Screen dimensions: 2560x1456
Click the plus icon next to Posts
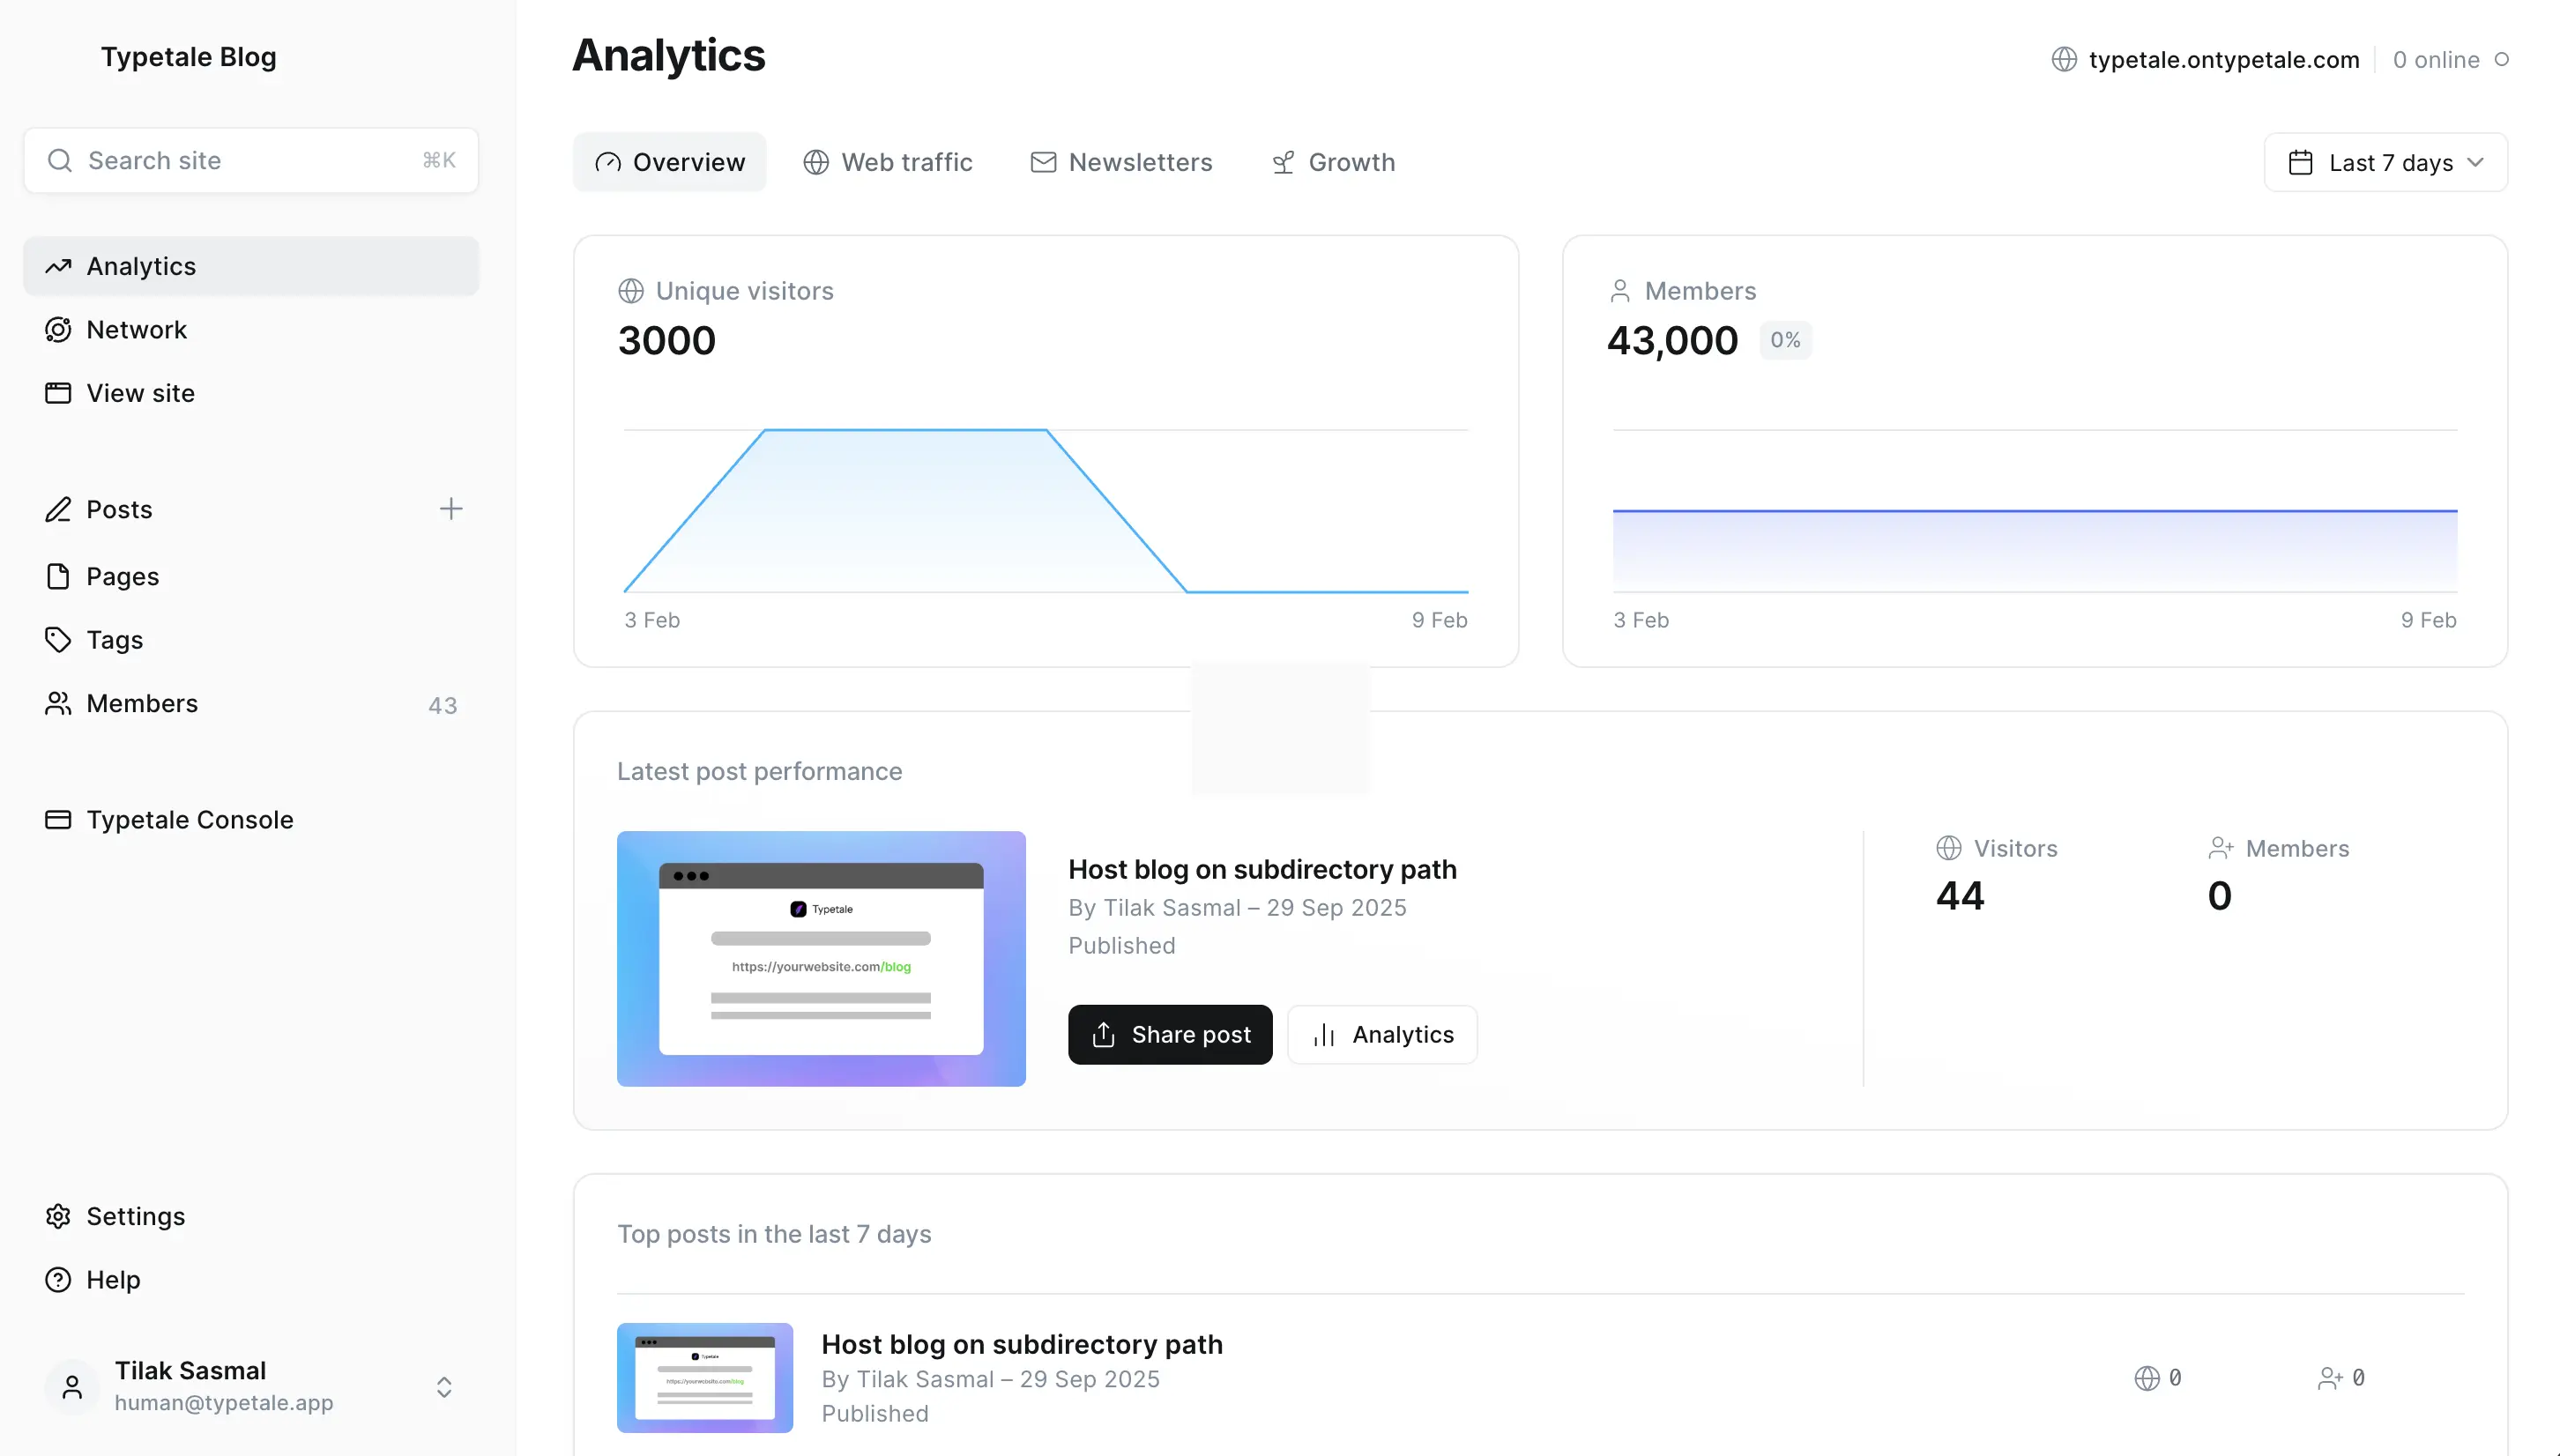451,509
